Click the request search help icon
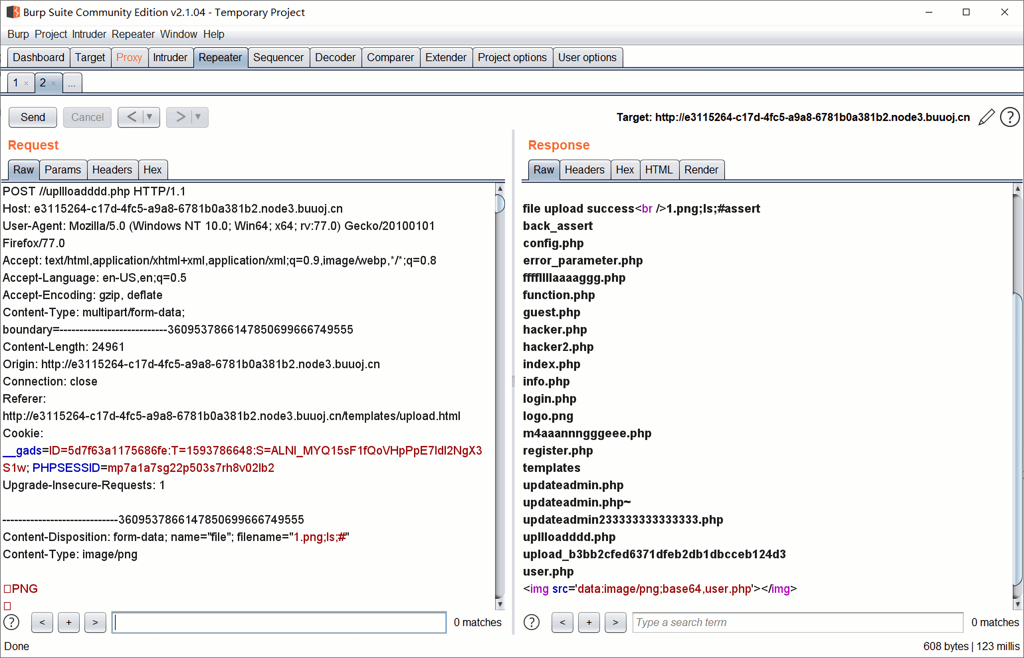The height and width of the screenshot is (658, 1024). coord(12,622)
